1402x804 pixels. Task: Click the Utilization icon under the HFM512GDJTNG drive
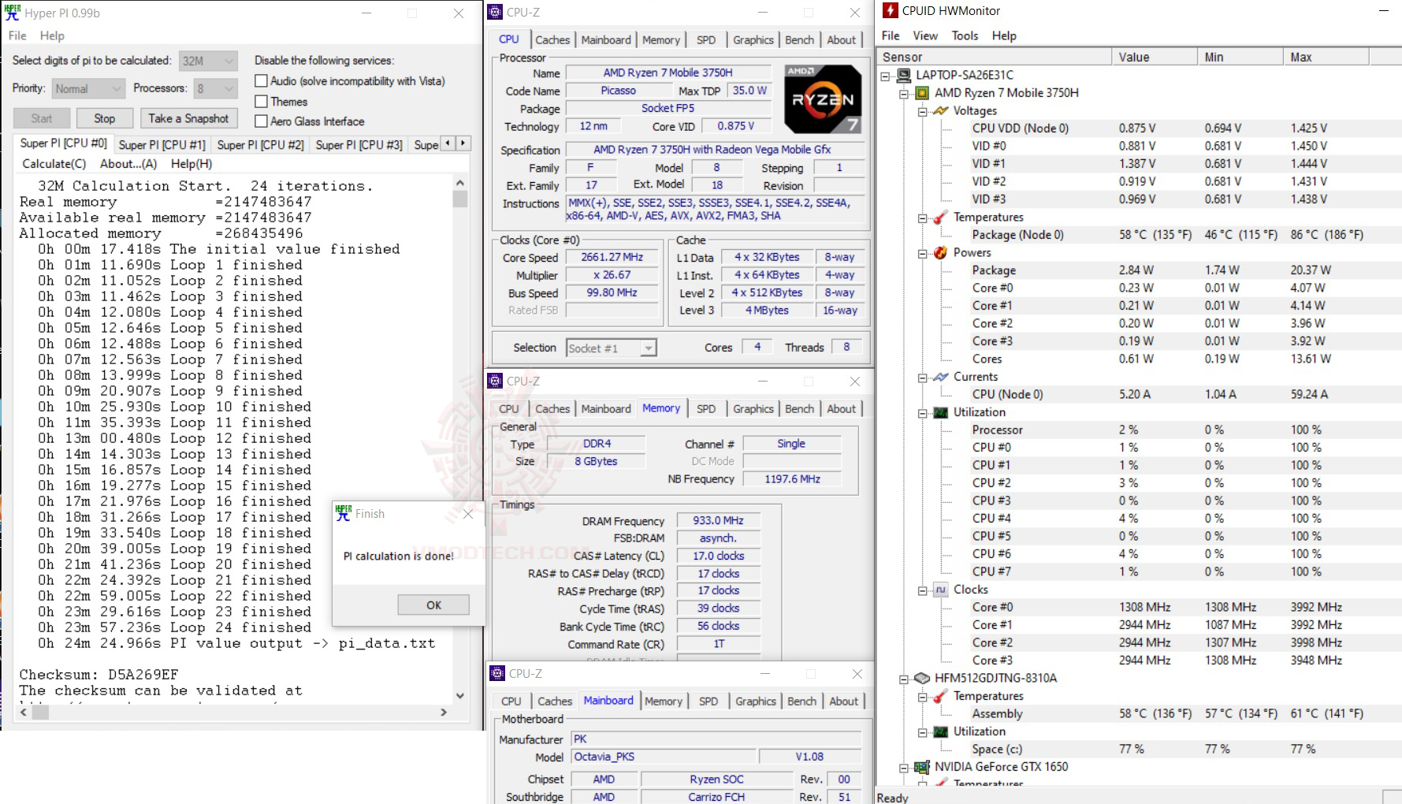tap(940, 731)
